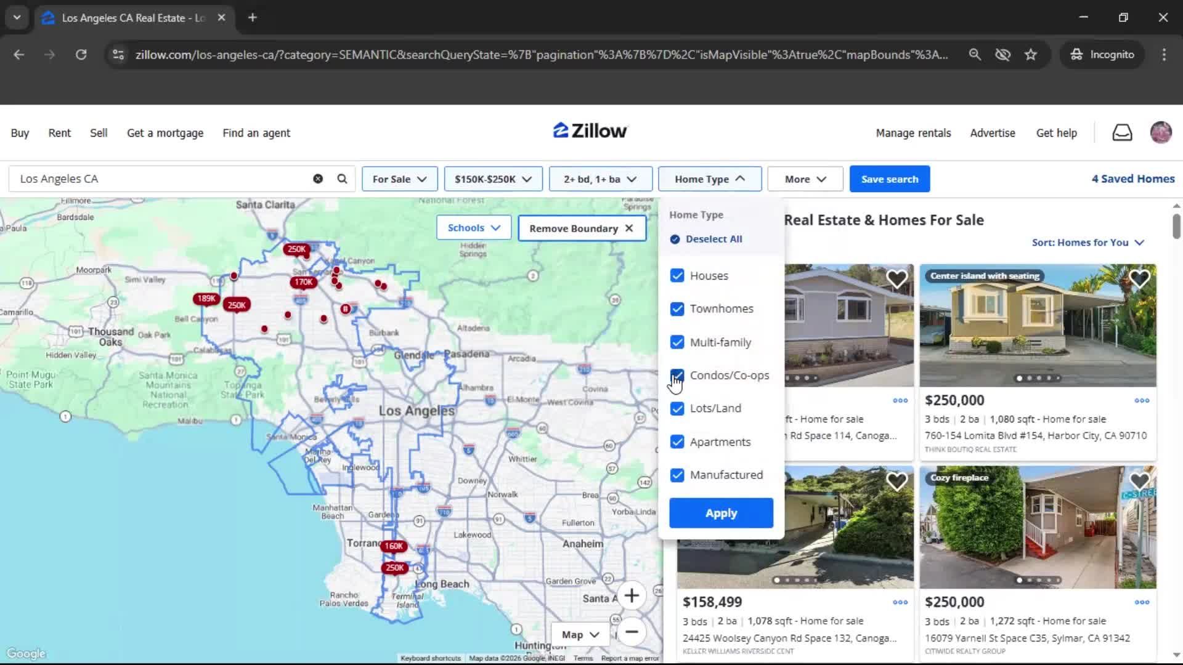Open the profile avatar menu
The image size is (1183, 665).
click(1161, 132)
